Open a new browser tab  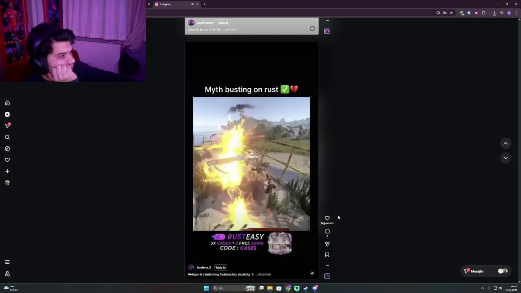coord(205,4)
